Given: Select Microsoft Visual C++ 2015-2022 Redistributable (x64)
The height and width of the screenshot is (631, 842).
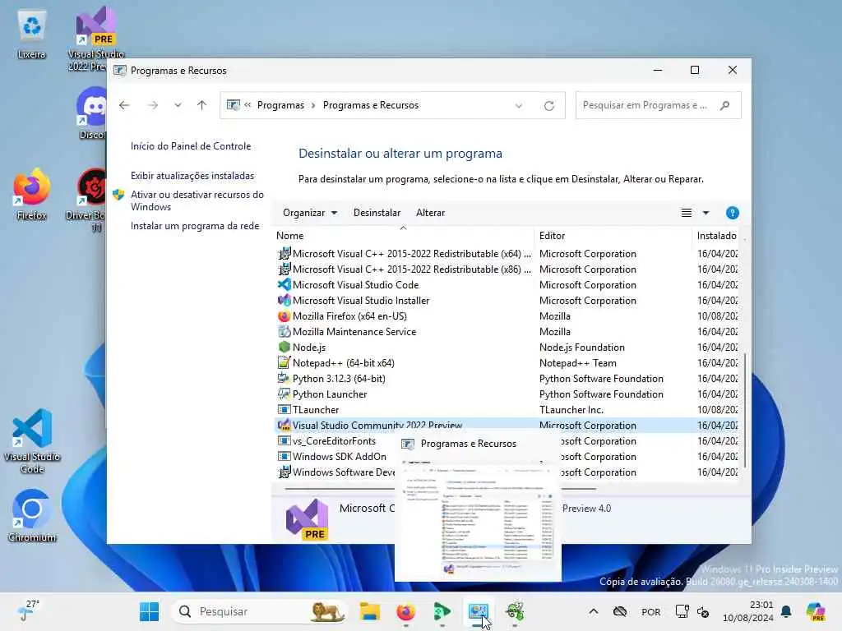Looking at the screenshot, I should [x=507, y=254].
